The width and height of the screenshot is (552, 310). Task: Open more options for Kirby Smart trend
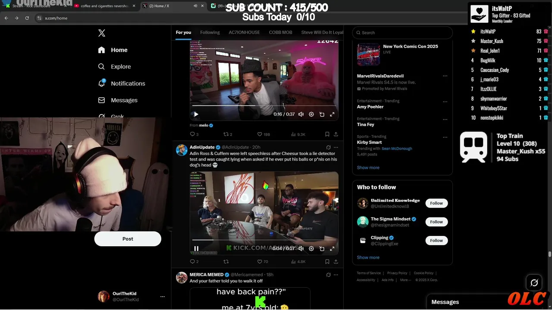pos(445,137)
